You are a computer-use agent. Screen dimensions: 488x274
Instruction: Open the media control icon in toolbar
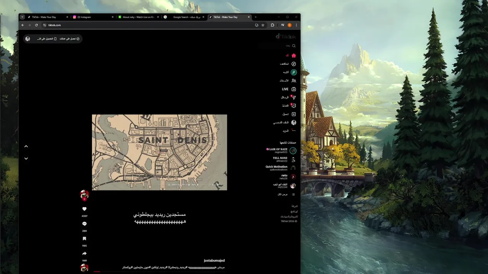[x=283, y=25]
